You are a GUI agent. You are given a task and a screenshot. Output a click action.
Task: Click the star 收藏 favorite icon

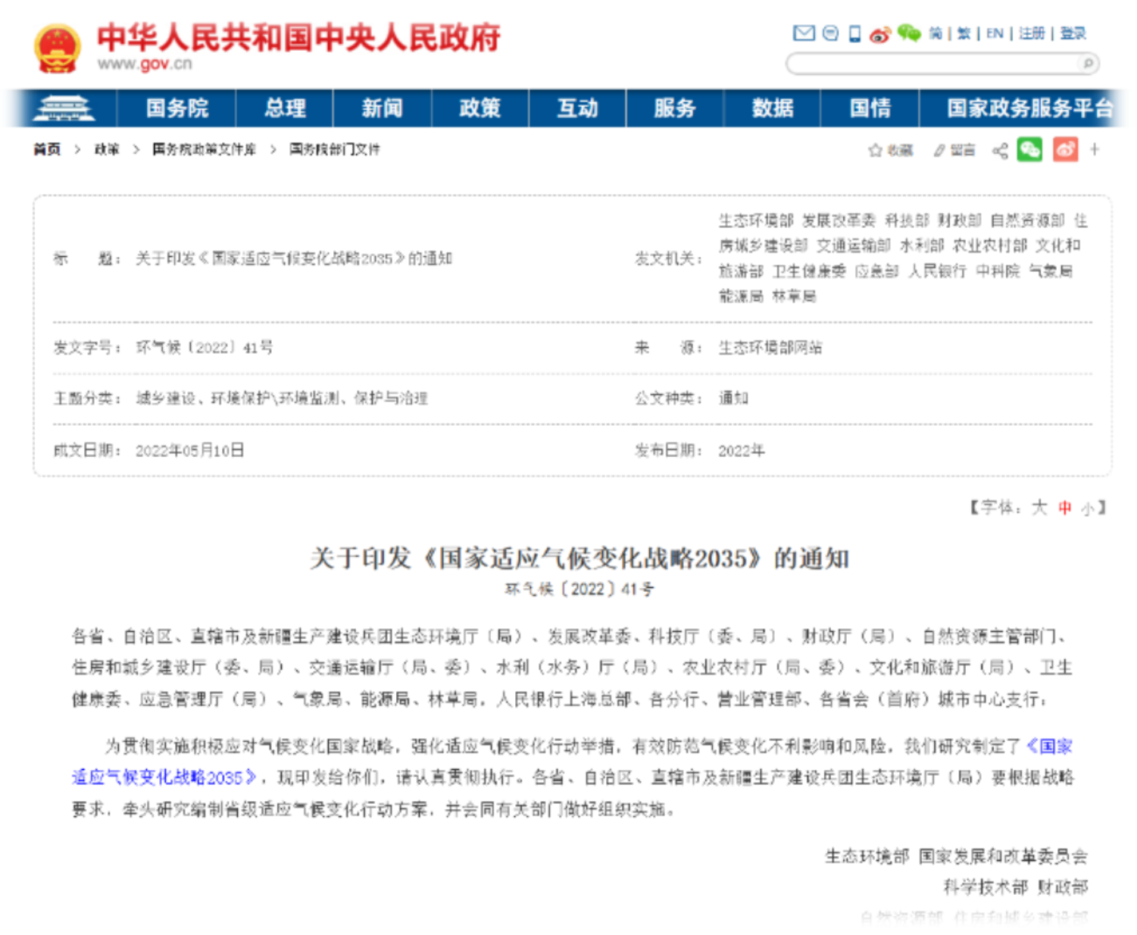[875, 150]
